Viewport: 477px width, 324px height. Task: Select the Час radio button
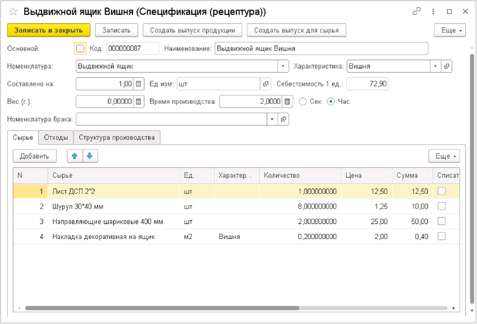click(x=331, y=101)
